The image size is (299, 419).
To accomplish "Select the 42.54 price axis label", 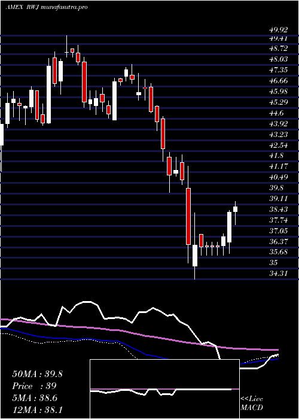I will tap(279, 145).
